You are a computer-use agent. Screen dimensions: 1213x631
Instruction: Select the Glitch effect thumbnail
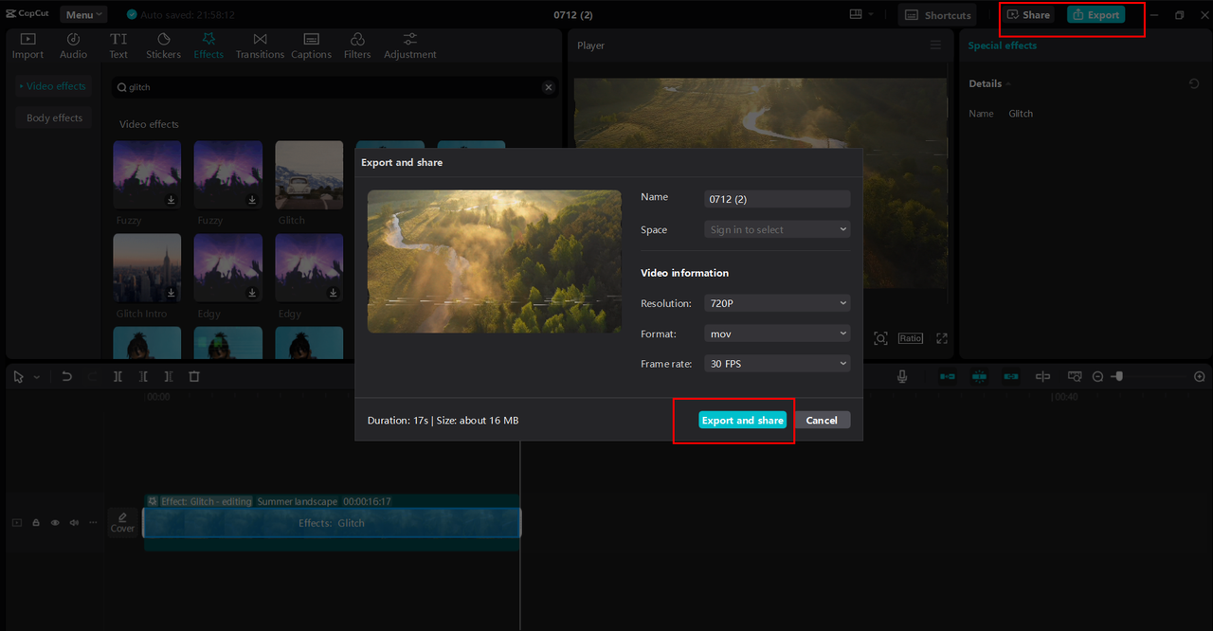[309, 175]
